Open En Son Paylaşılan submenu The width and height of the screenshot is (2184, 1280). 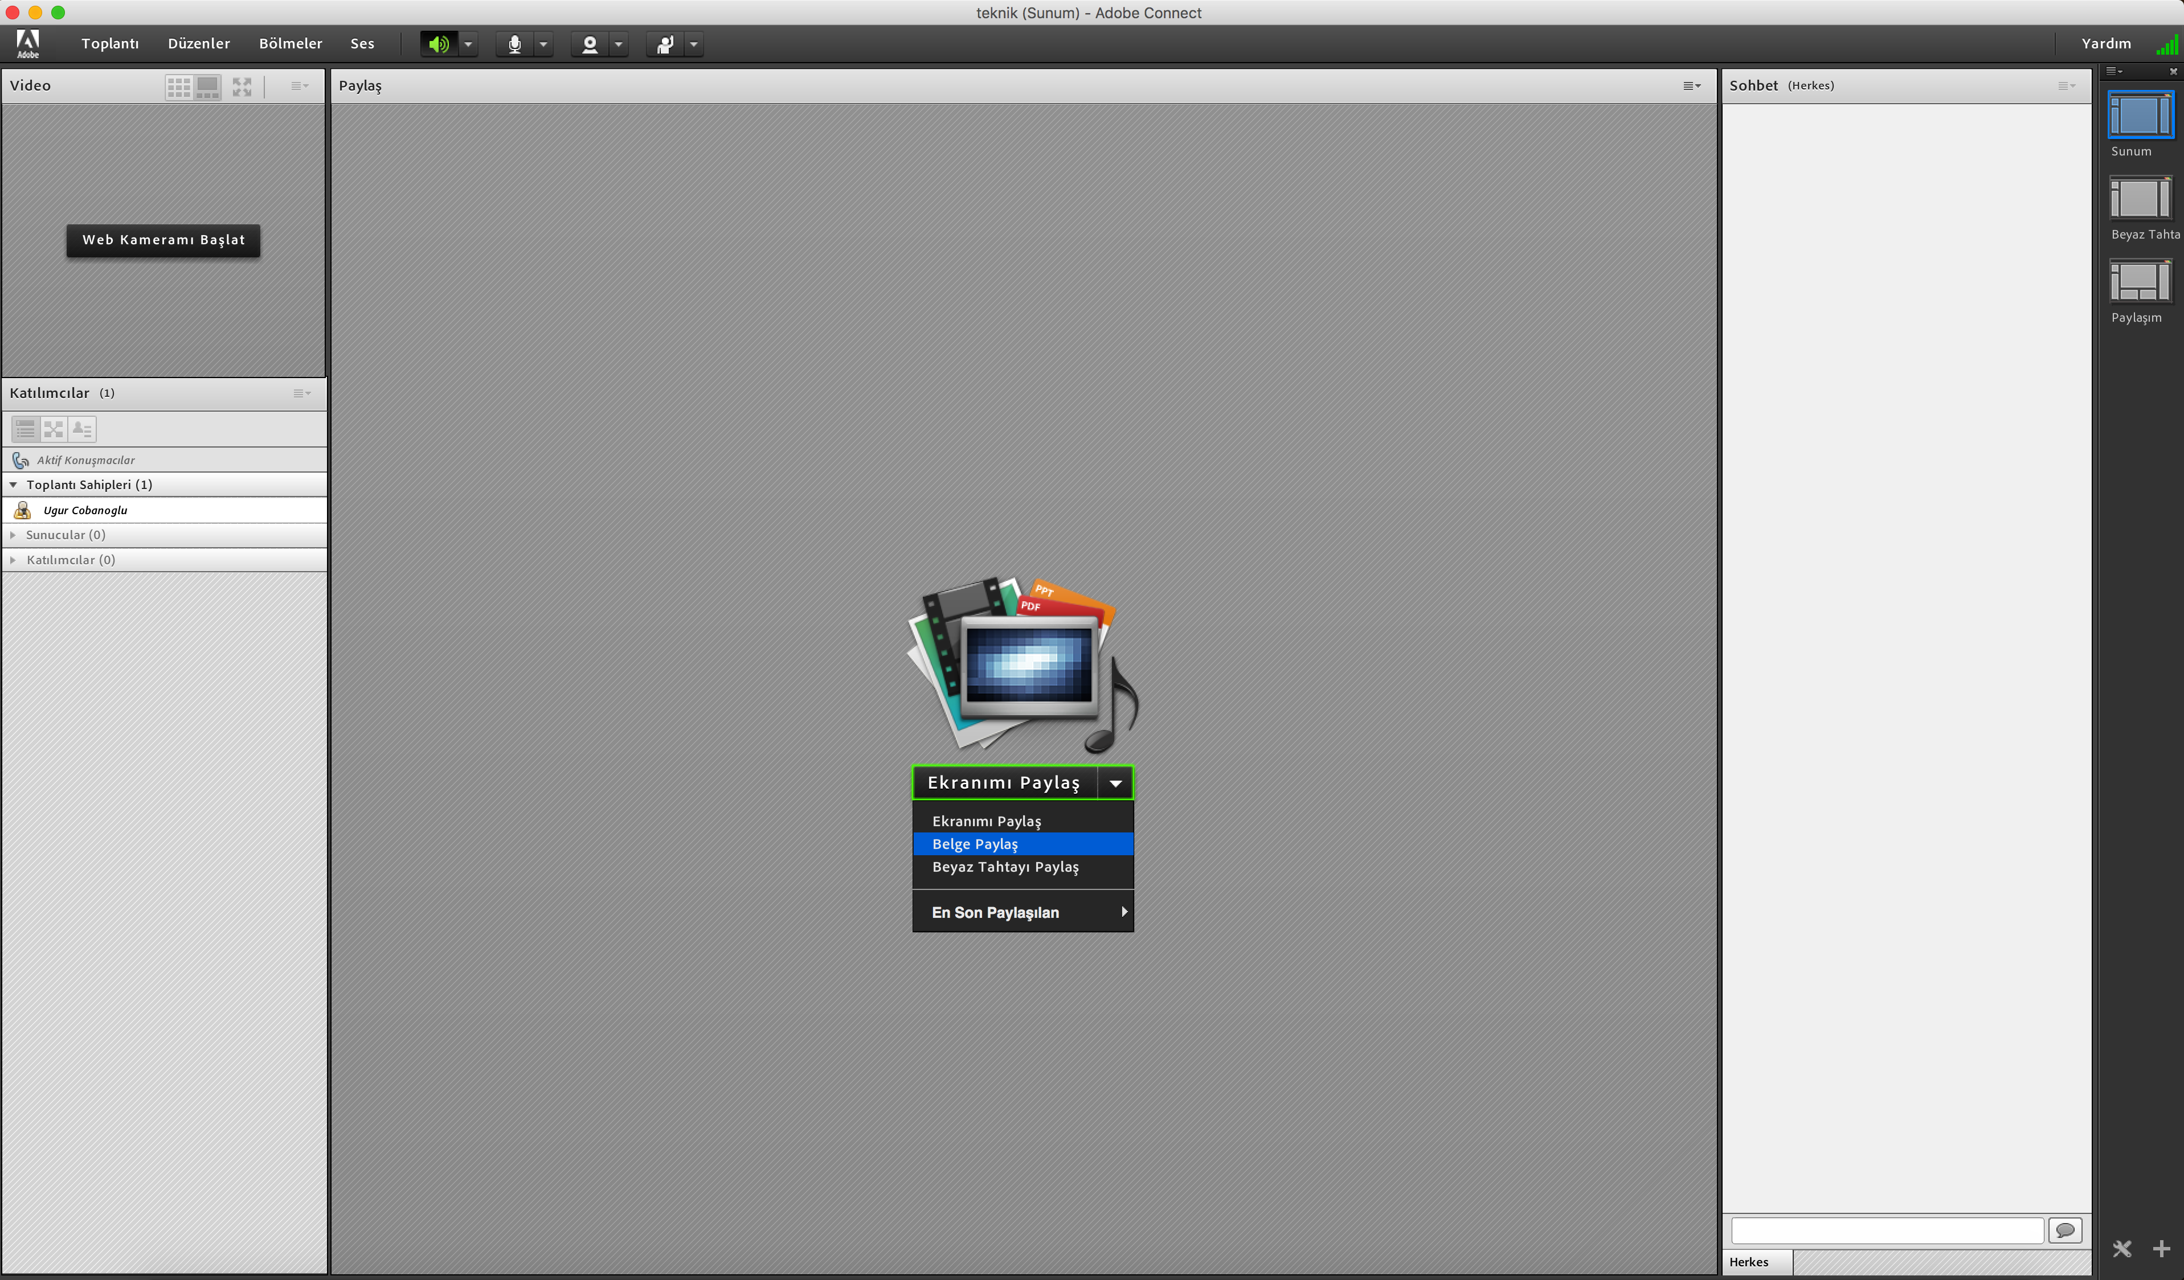(1023, 912)
